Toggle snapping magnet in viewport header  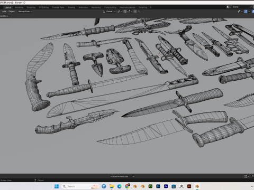click(x=125, y=12)
